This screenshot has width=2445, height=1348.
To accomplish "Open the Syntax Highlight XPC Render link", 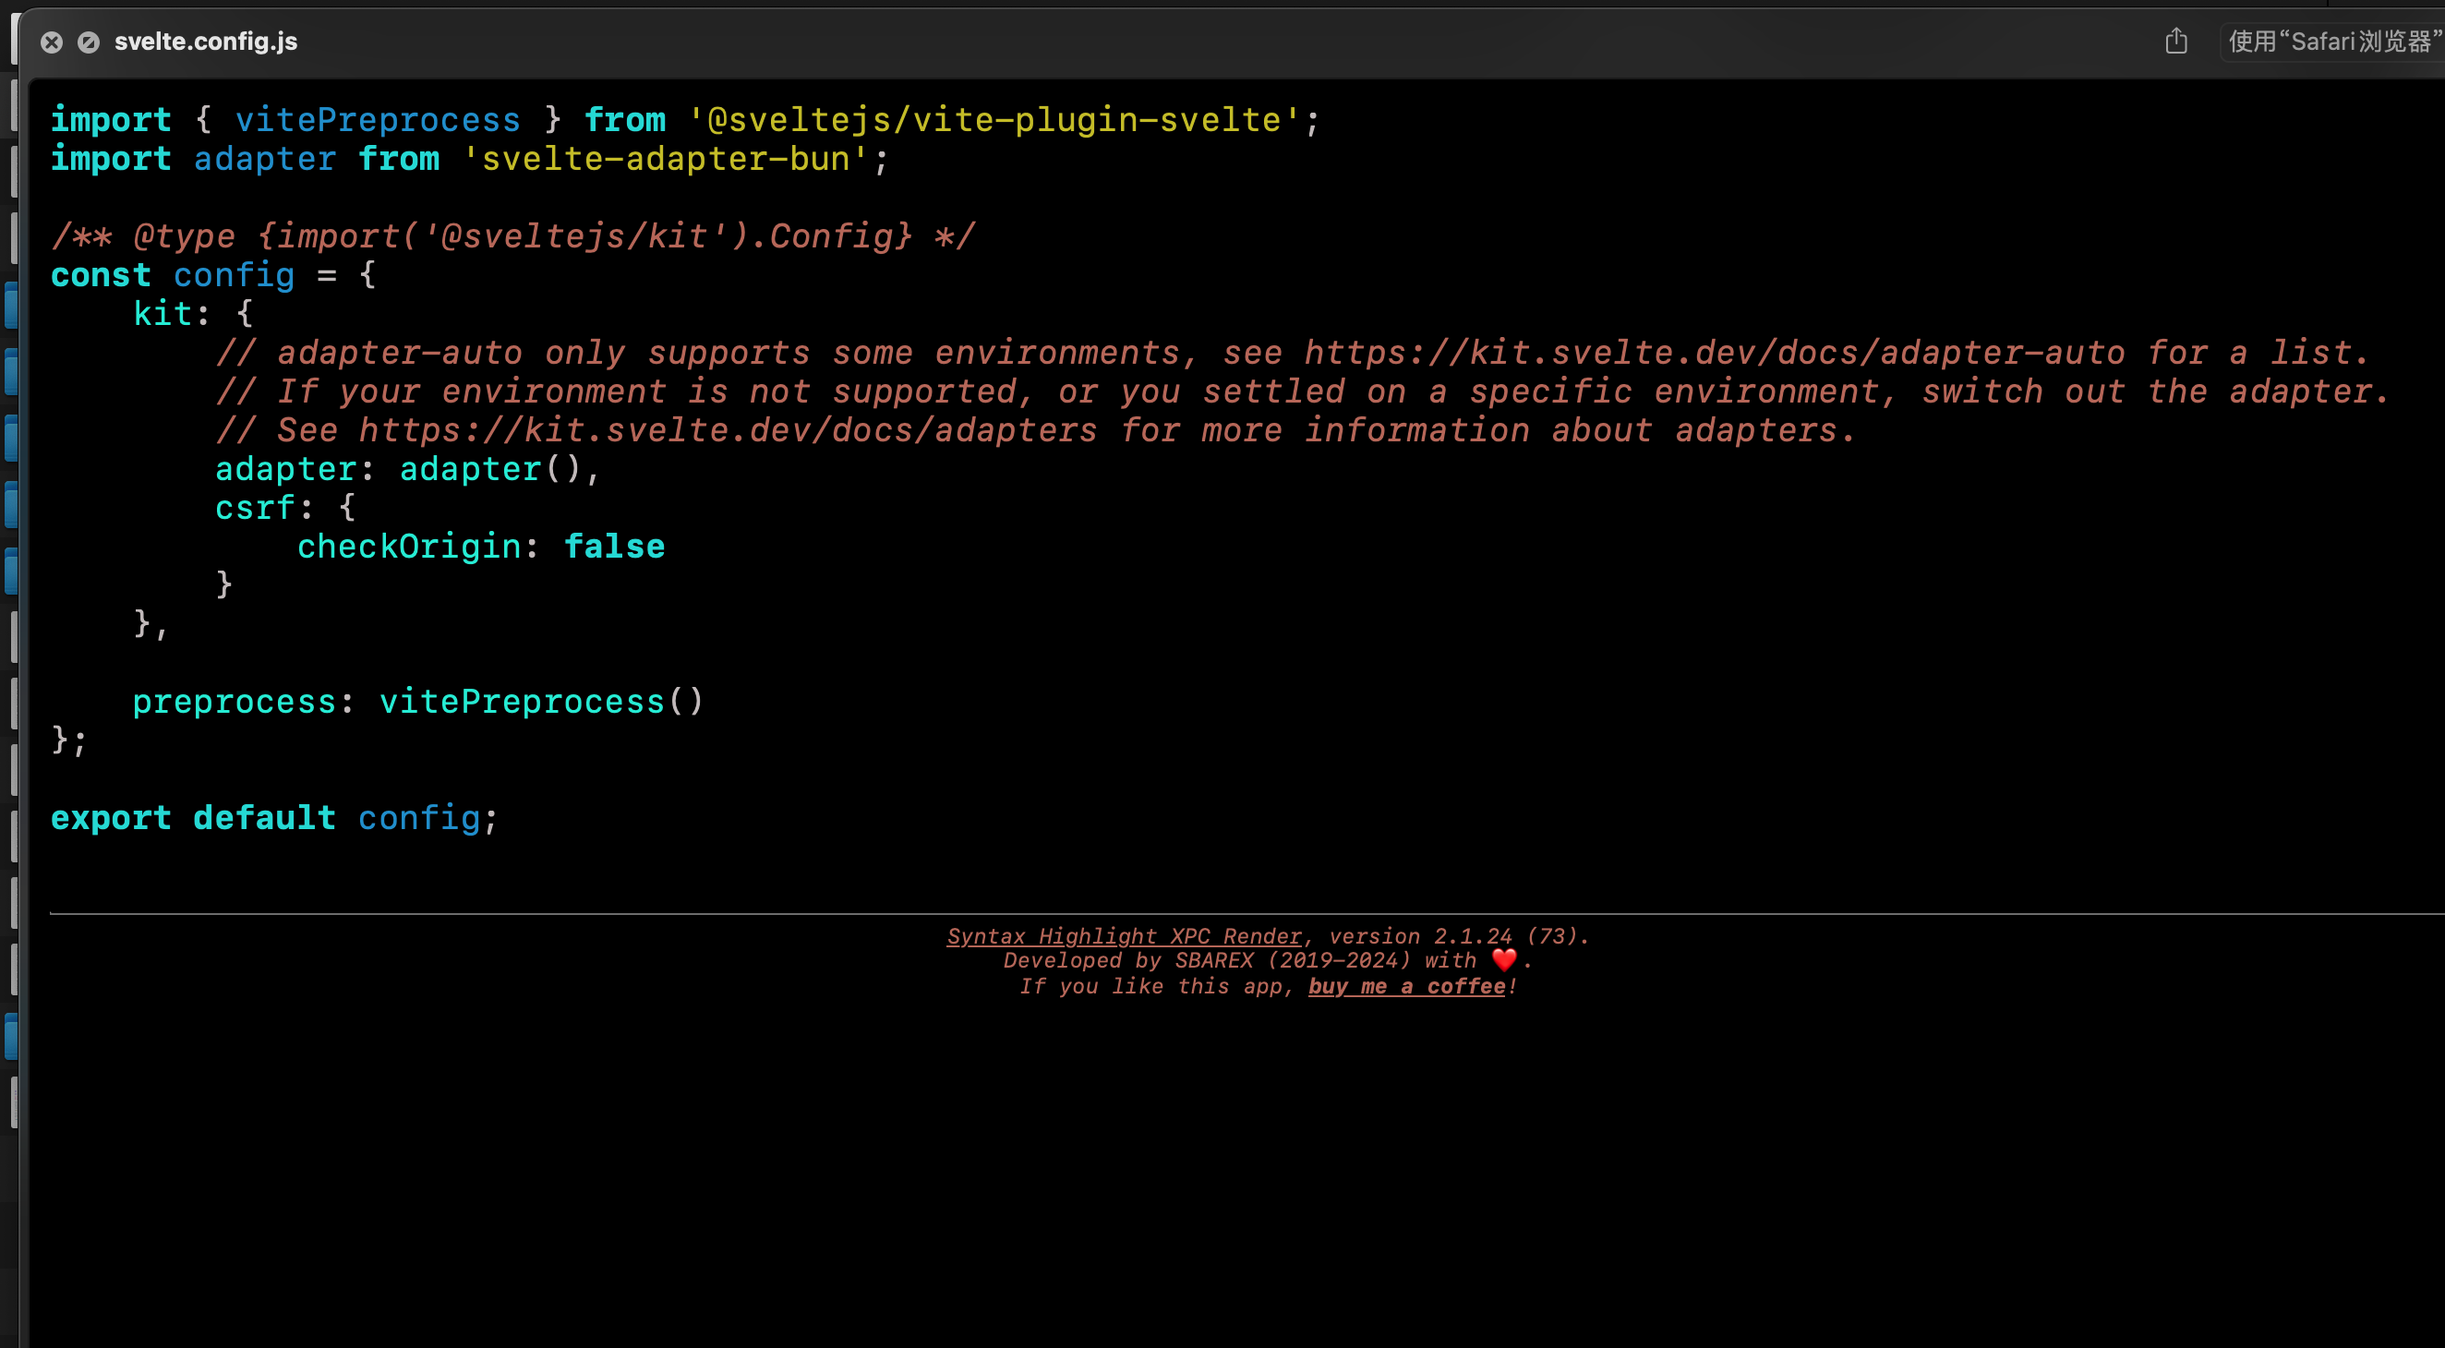I will pos(1125,936).
